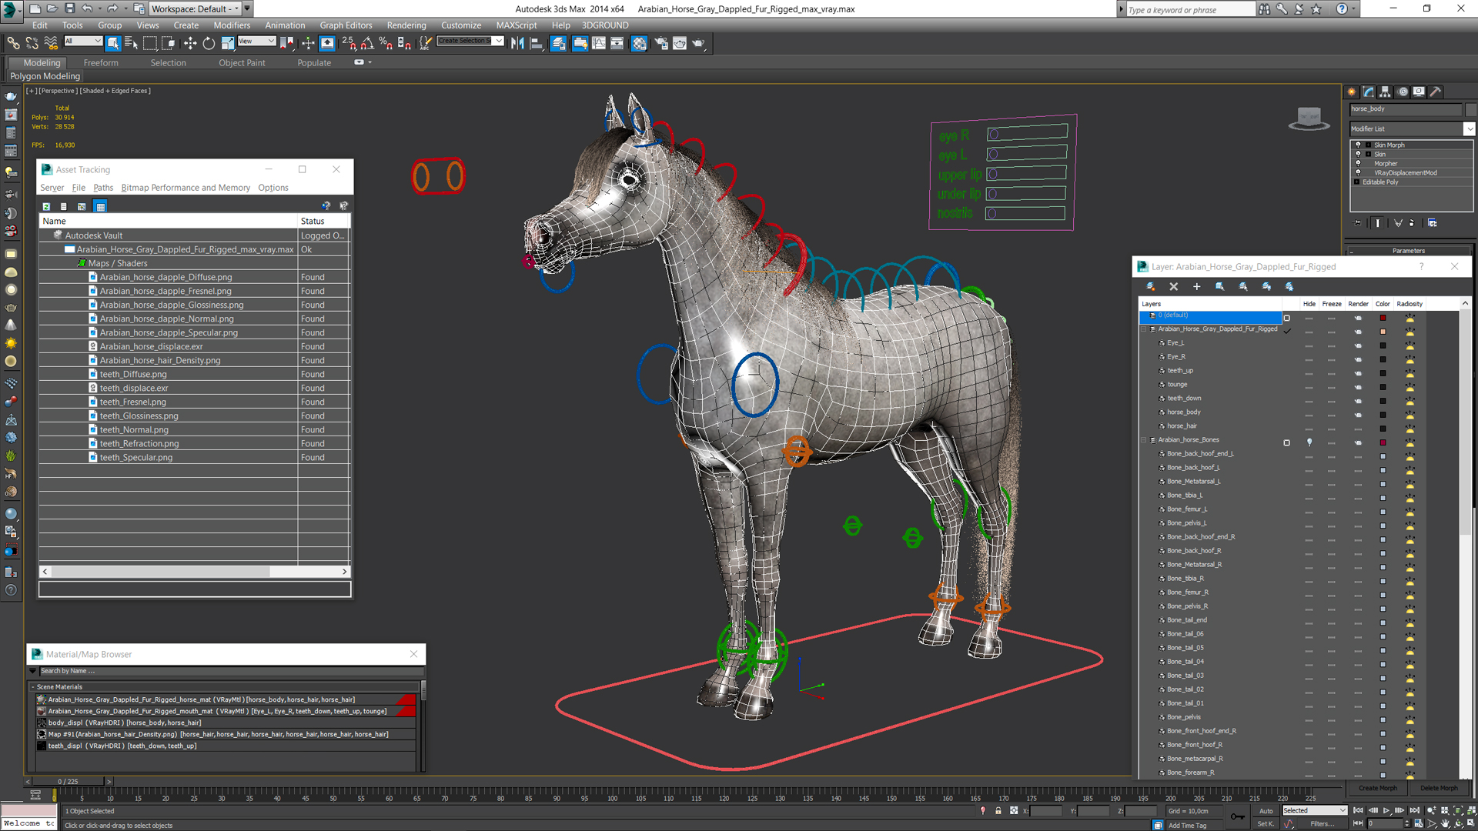Toggle Skin Morph modifier lightbulb
Screen dimensions: 1478x831
1358,145
